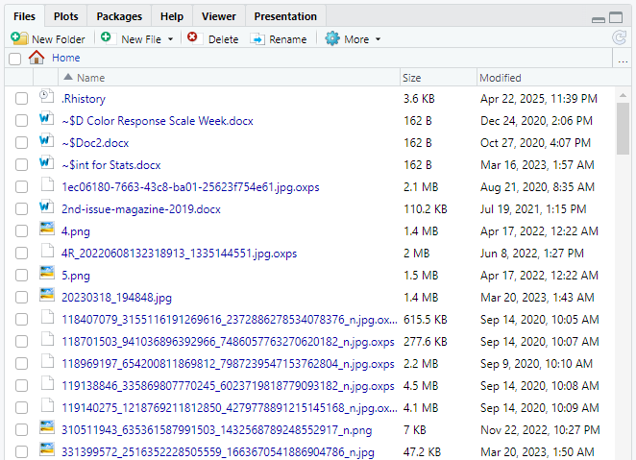Click the More gear icon
Image resolution: width=636 pixels, height=460 pixels.
pyautogui.click(x=332, y=38)
